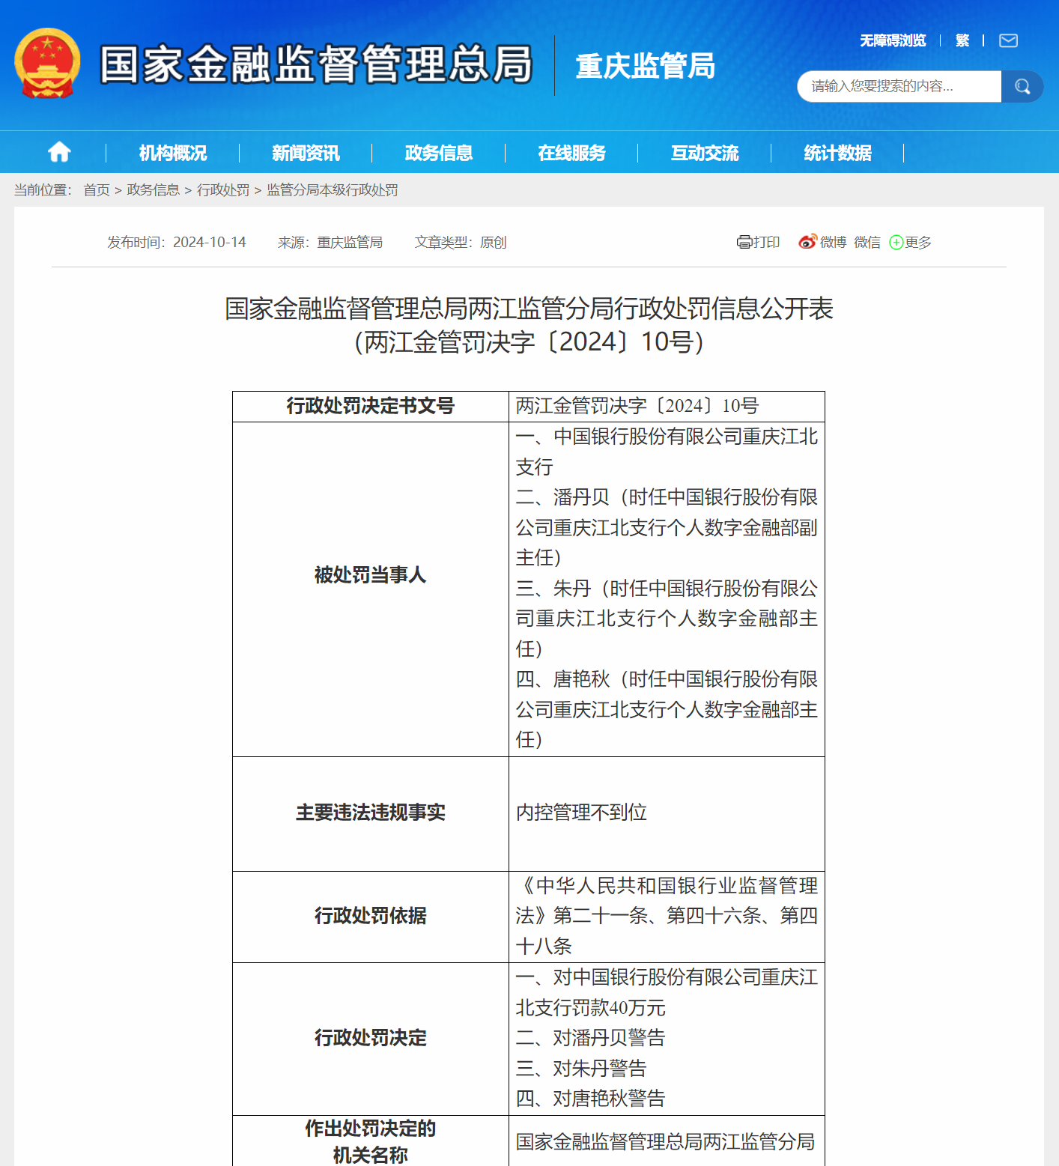Open the 互动交流 section
The image size is (1059, 1166).
point(704,151)
